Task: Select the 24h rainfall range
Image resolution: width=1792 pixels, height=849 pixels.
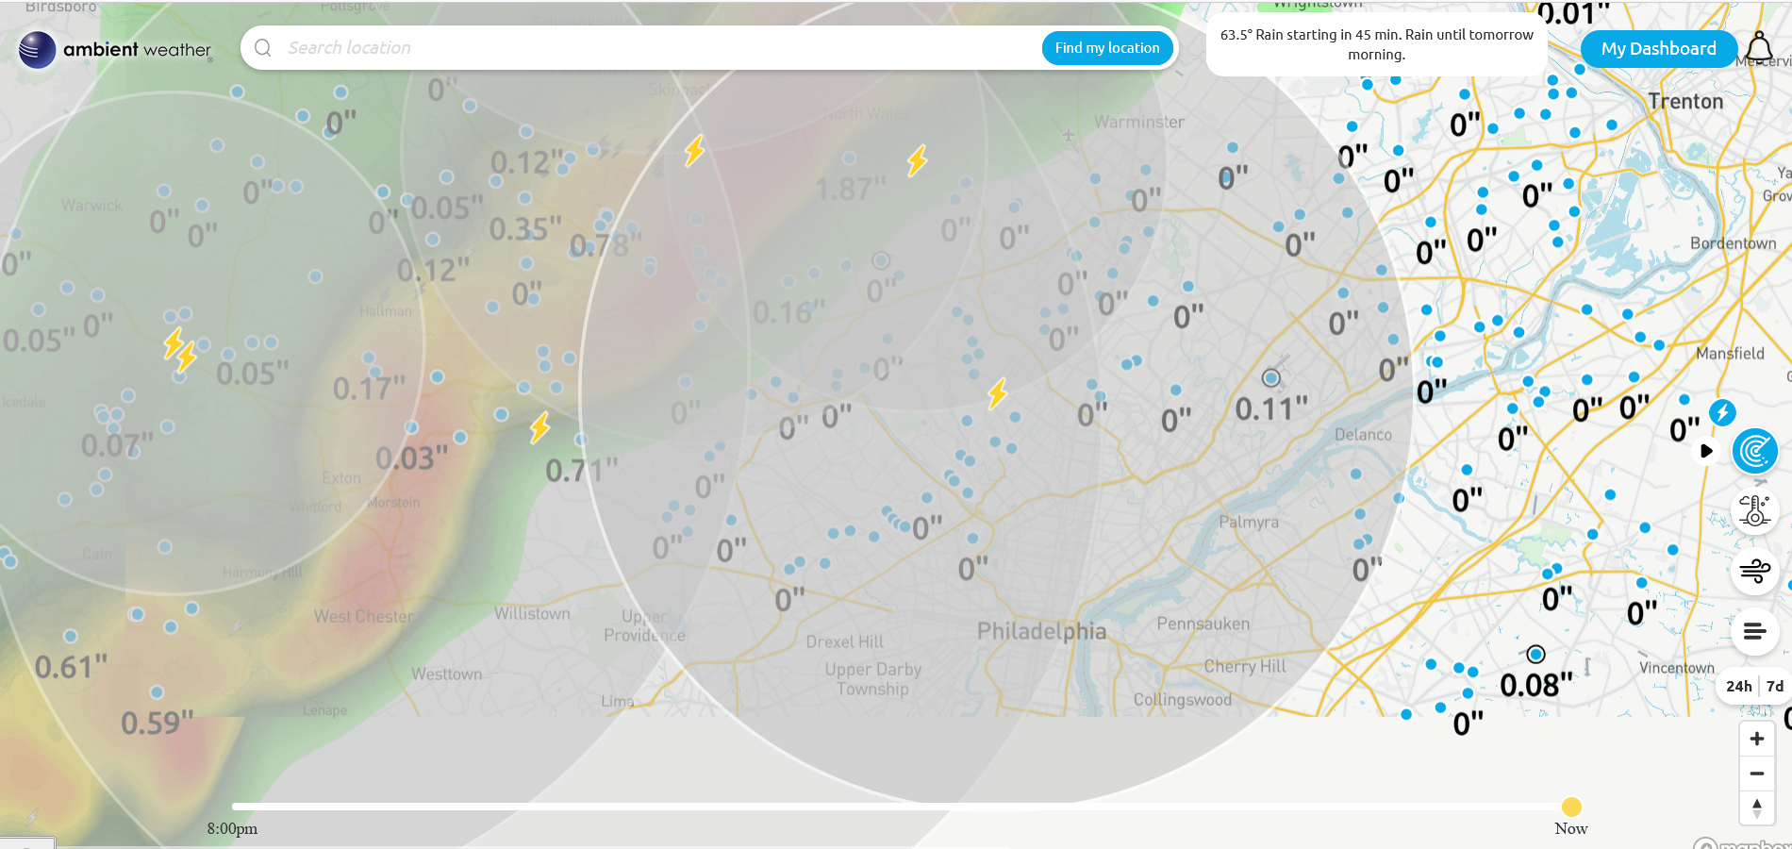Action: click(1738, 687)
